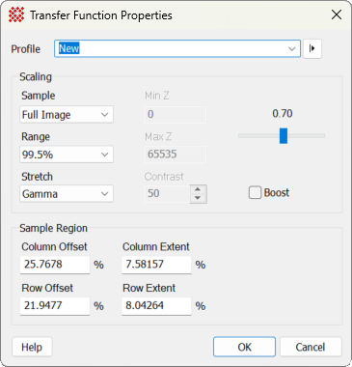Open the Stretch dropdown showing Gamma
352x367 pixels.
click(x=67, y=193)
